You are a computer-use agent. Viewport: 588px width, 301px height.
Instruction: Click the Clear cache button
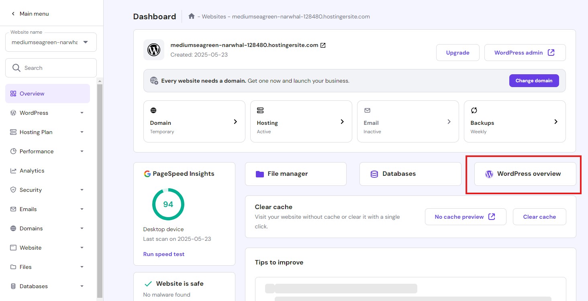pyautogui.click(x=539, y=217)
